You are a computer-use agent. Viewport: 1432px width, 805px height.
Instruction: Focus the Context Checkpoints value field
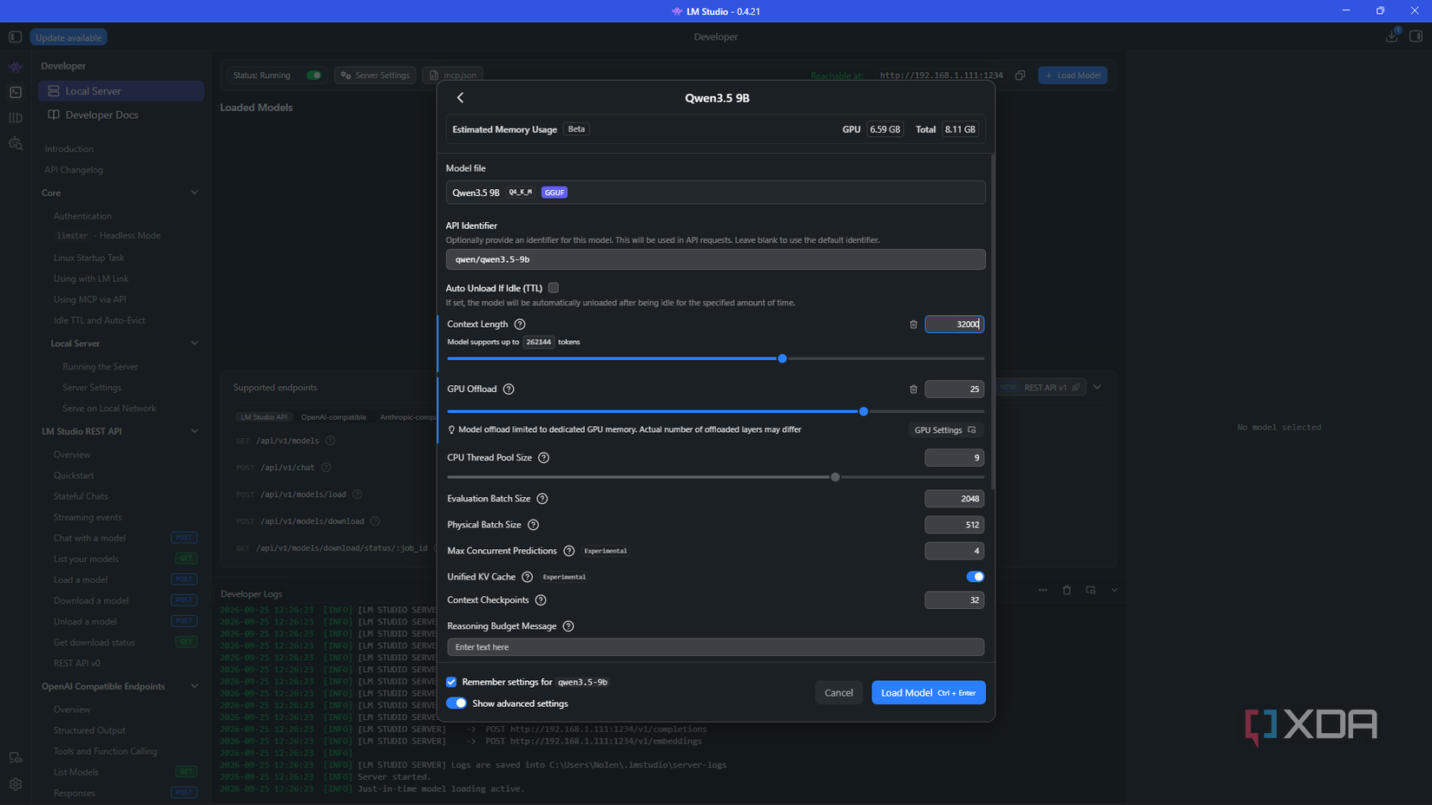pyautogui.click(x=954, y=600)
